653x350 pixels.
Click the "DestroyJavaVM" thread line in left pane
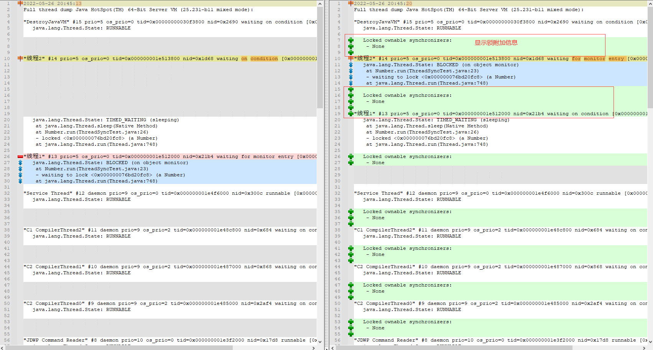point(170,22)
